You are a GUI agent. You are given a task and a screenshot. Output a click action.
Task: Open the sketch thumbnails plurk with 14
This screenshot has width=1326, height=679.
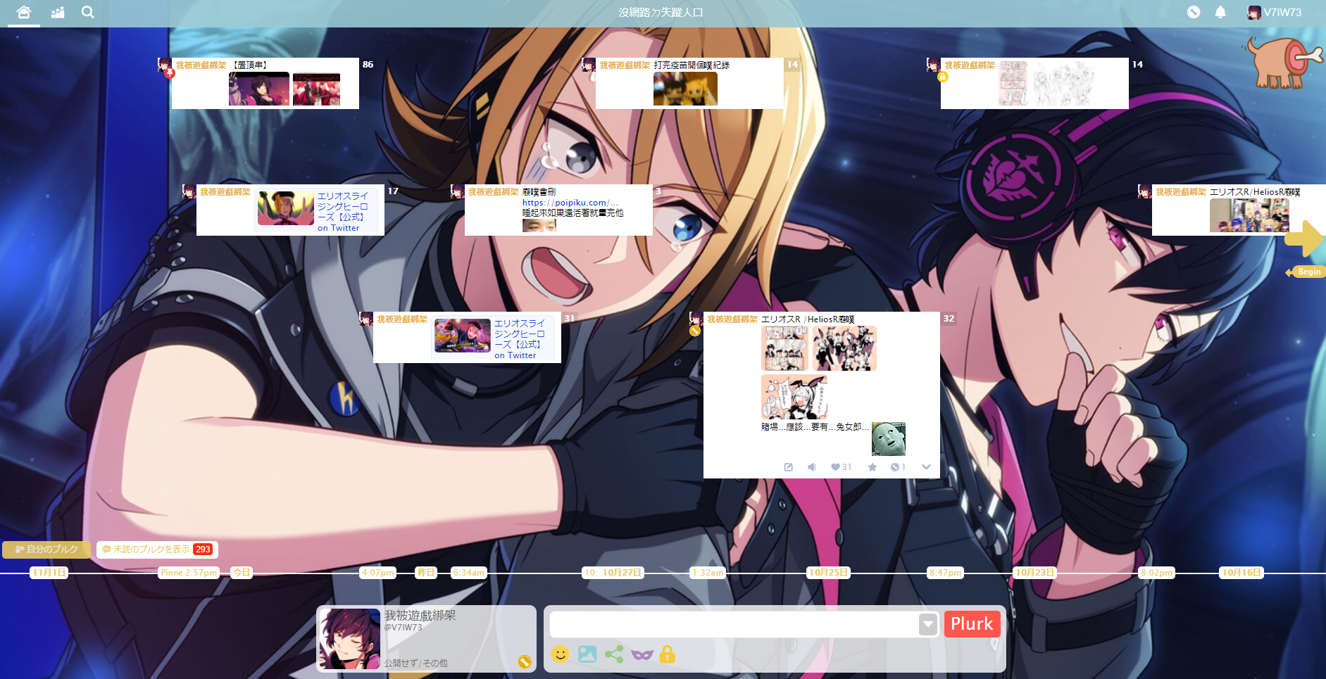click(x=1034, y=83)
